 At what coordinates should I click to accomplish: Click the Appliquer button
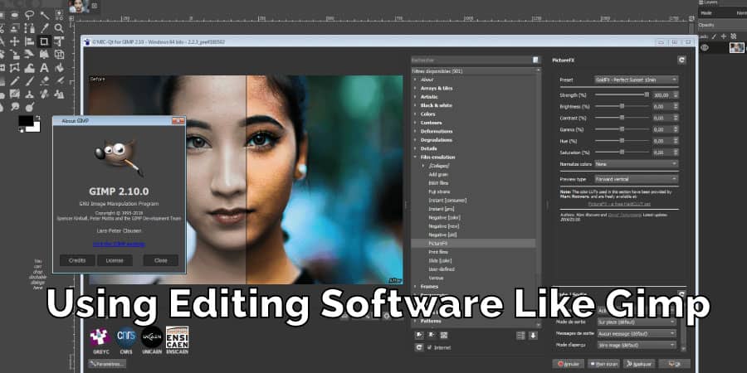(x=639, y=364)
